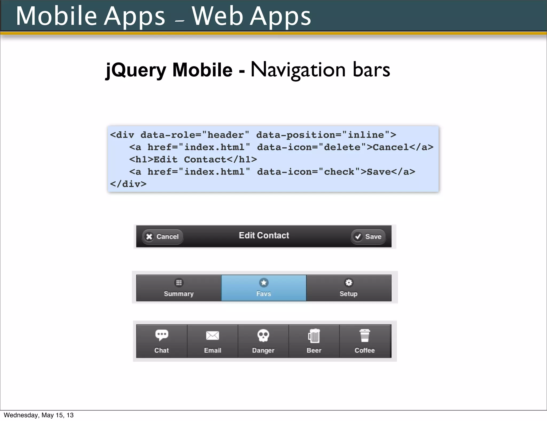Screen dimensions: 547x421
Task: Click the Setup gear icon
Action: coord(349,283)
